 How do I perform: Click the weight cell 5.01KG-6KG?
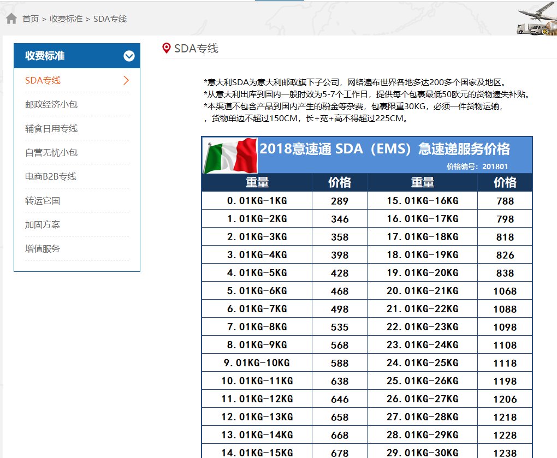pos(257,291)
